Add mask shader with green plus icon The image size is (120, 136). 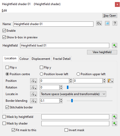(x=115, y=123)
